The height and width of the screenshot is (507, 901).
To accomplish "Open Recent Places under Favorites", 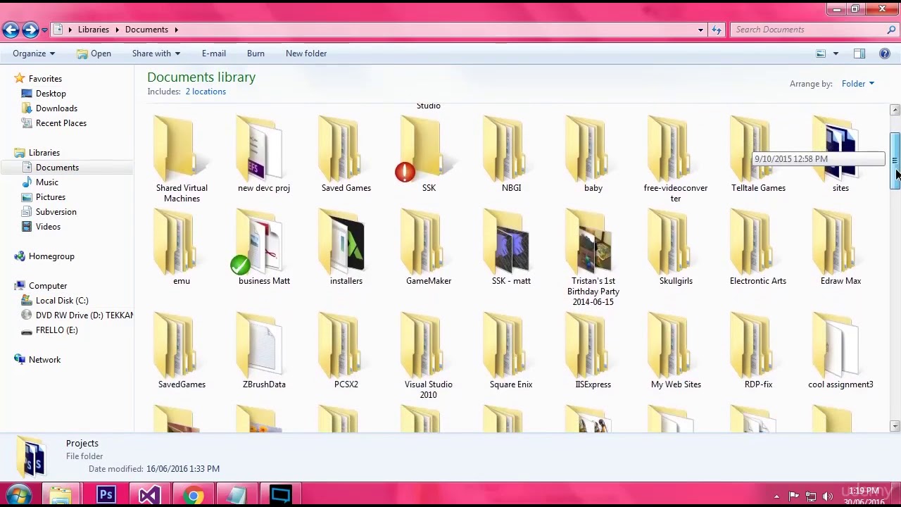I will point(61,123).
